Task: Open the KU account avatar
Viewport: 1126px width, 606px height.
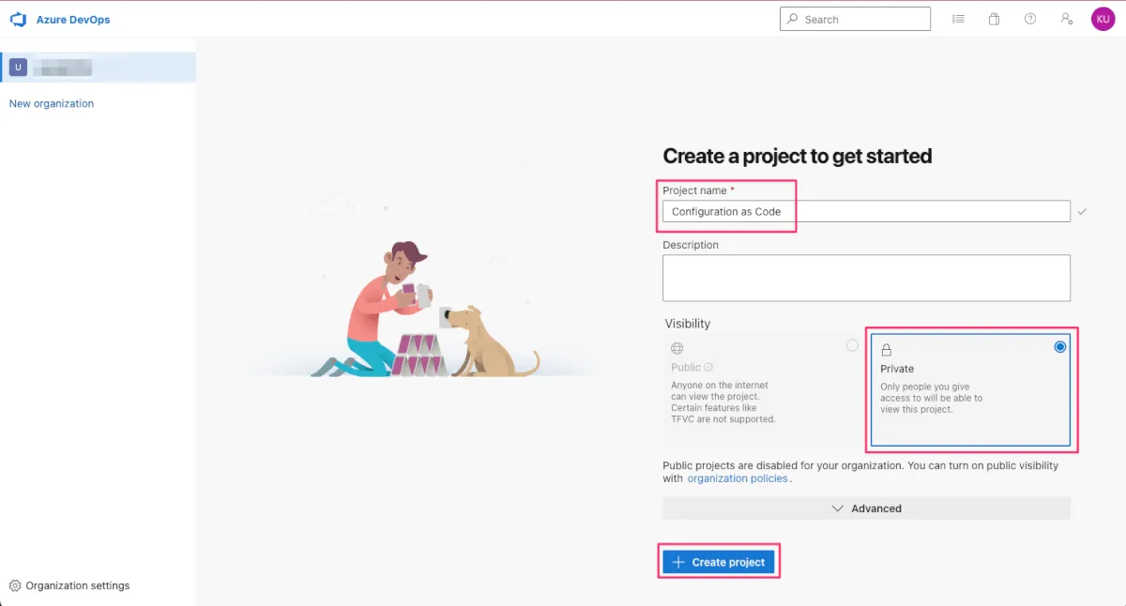Action: pyautogui.click(x=1103, y=19)
